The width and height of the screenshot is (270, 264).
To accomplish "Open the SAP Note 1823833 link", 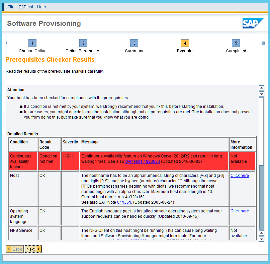I will [x=143, y=161].
